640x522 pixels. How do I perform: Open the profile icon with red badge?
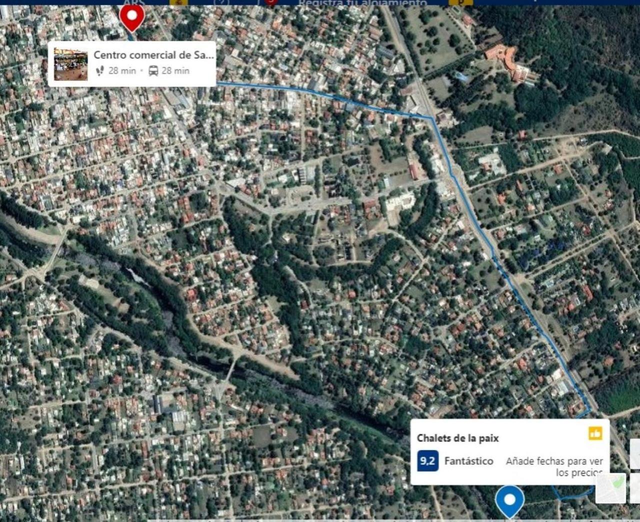click(x=270, y=2)
